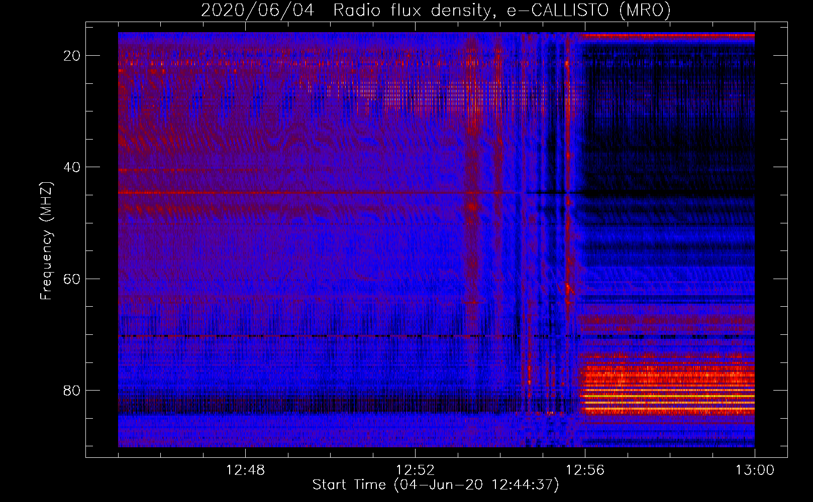Image resolution: width=813 pixels, height=502 pixels.
Task: Click the plot title '2020/06/04 Radio flux density, e-CALLISTO (MRO)'
Action: point(436,10)
